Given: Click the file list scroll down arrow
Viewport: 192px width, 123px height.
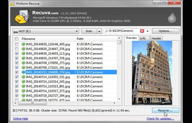Looking at the screenshot, I should click(x=119, y=99).
